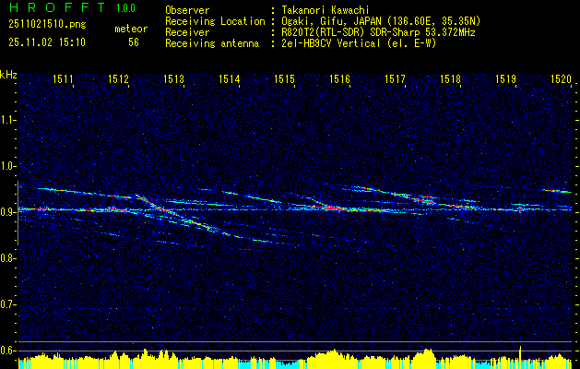Image resolution: width=580 pixels, height=369 pixels.
Task: Click the 1515 time axis marker
Action: pos(284,78)
